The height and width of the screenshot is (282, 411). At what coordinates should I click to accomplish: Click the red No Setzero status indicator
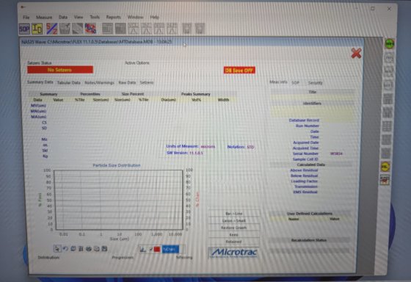pyautogui.click(x=60, y=70)
